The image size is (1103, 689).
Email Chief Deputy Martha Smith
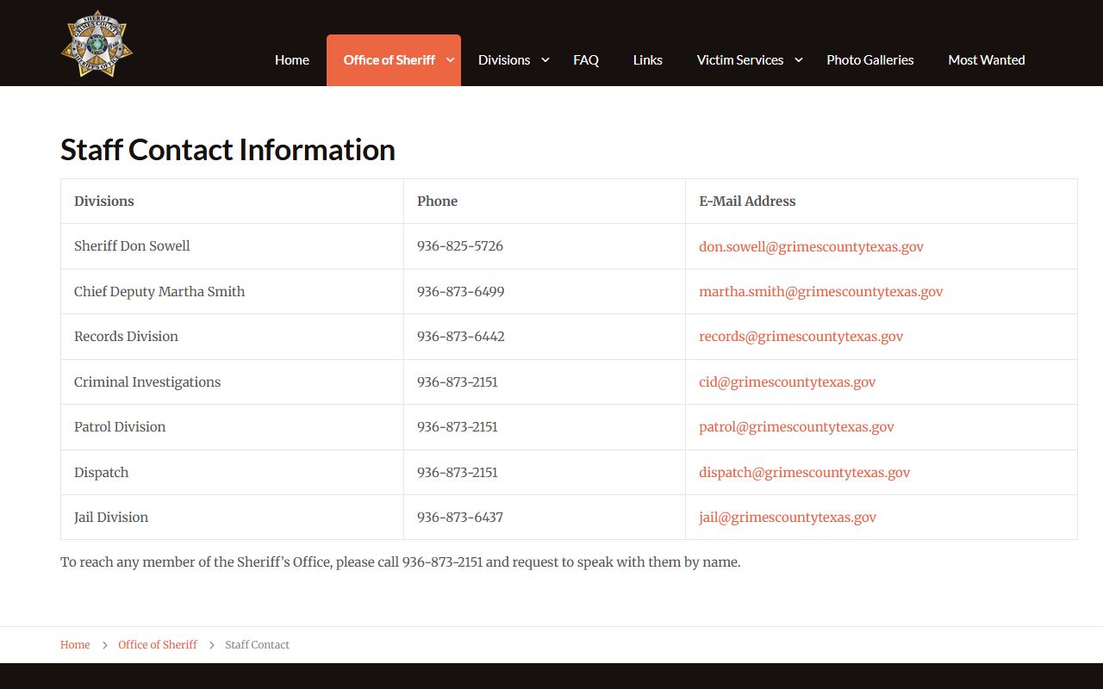(821, 291)
